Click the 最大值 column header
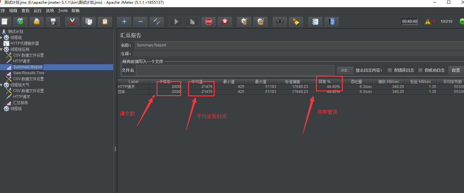Viewport: 464px width, 193px height. (261, 82)
